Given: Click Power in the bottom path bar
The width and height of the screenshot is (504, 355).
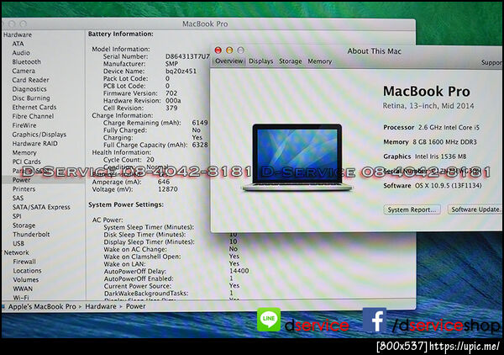Looking at the screenshot, I should pyautogui.click(x=135, y=307).
